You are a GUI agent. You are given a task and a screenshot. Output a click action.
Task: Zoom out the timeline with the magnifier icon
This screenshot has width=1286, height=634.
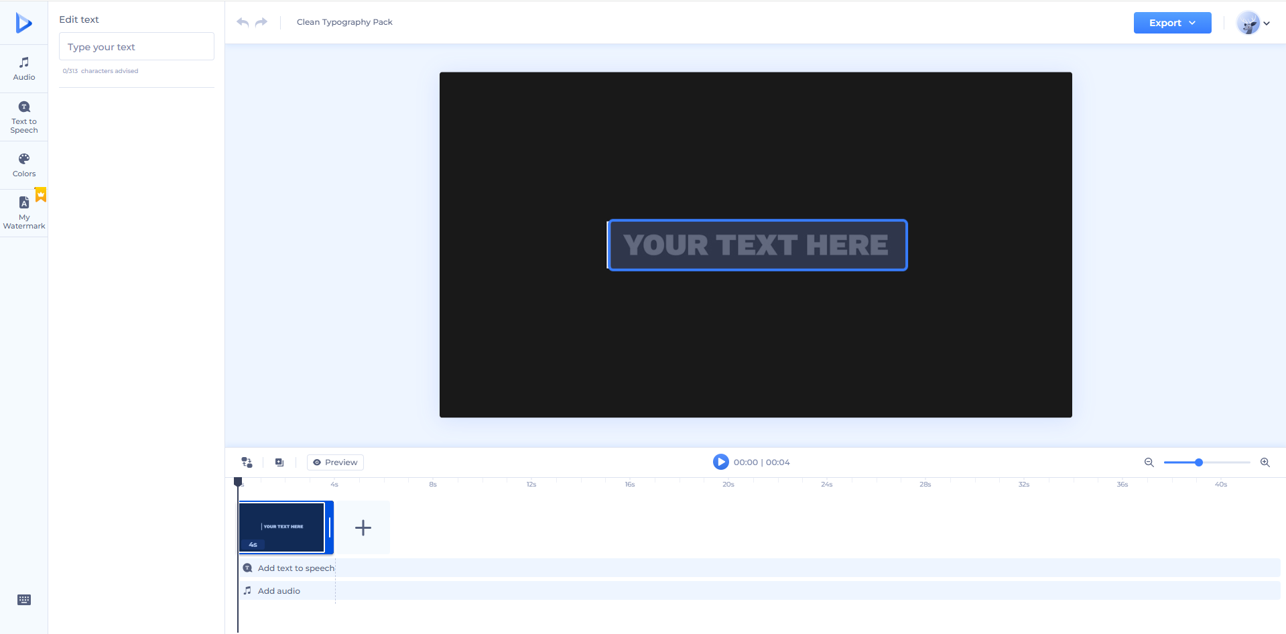(x=1149, y=462)
